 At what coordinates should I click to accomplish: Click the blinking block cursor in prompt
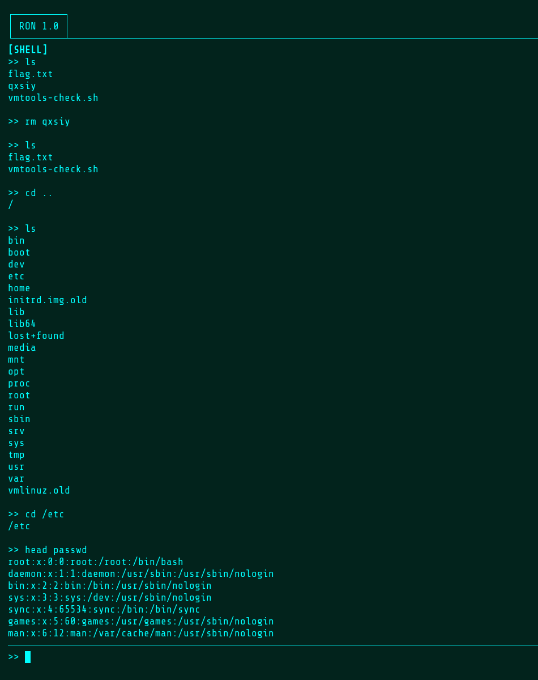pos(28,657)
